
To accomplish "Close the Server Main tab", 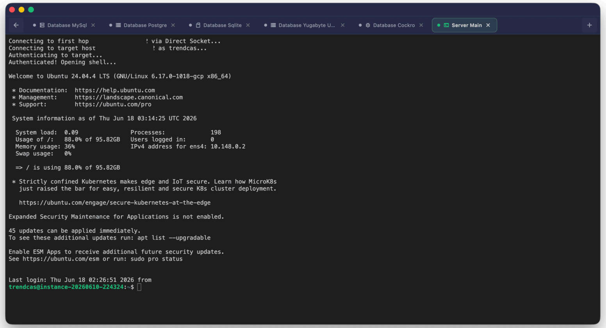I will (488, 25).
